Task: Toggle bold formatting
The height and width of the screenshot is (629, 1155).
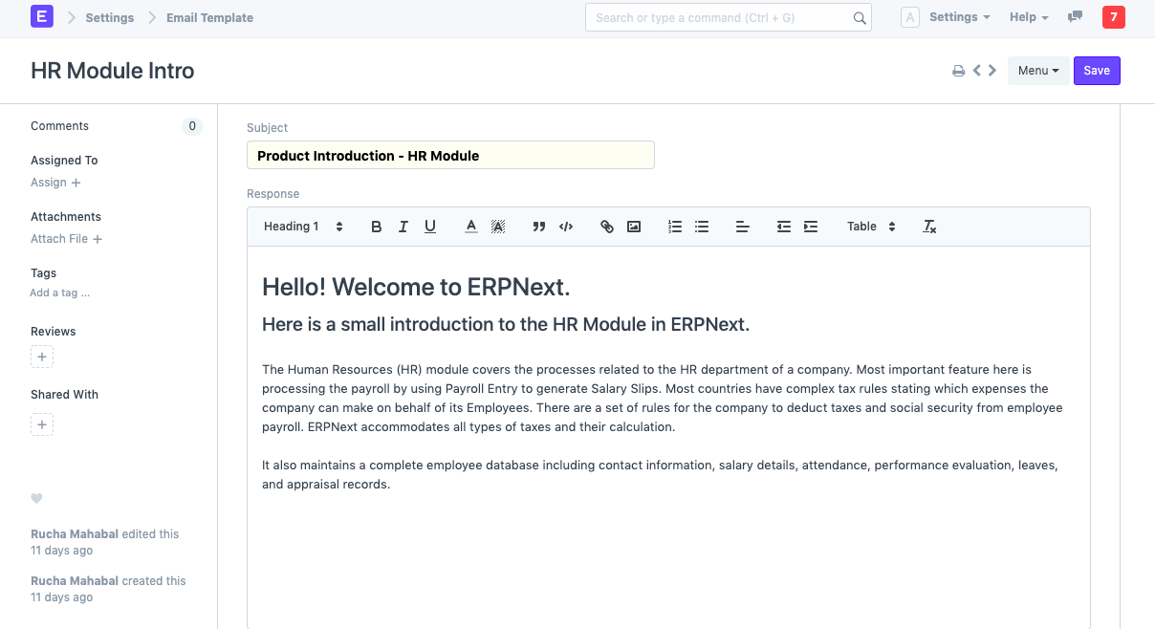Action: [376, 227]
